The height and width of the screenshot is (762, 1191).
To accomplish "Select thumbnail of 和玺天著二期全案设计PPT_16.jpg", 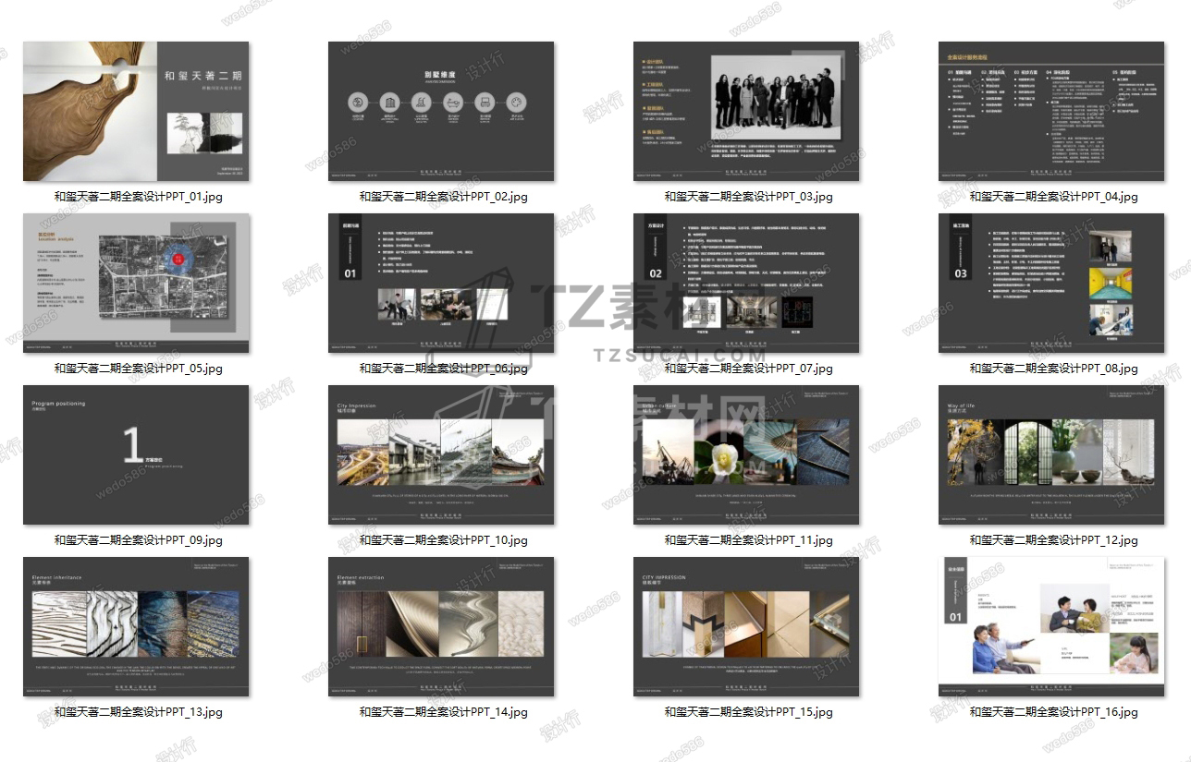I will (x=1051, y=627).
